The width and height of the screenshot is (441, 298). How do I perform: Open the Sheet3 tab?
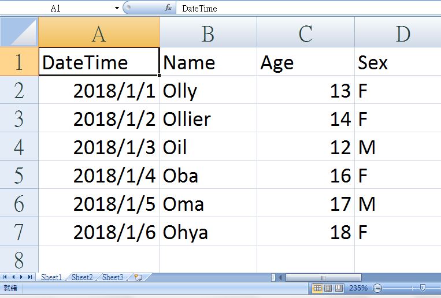(113, 277)
